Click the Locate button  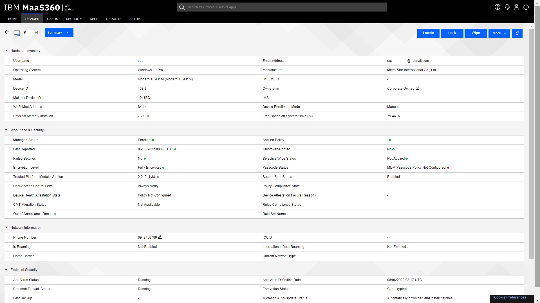[428, 33]
